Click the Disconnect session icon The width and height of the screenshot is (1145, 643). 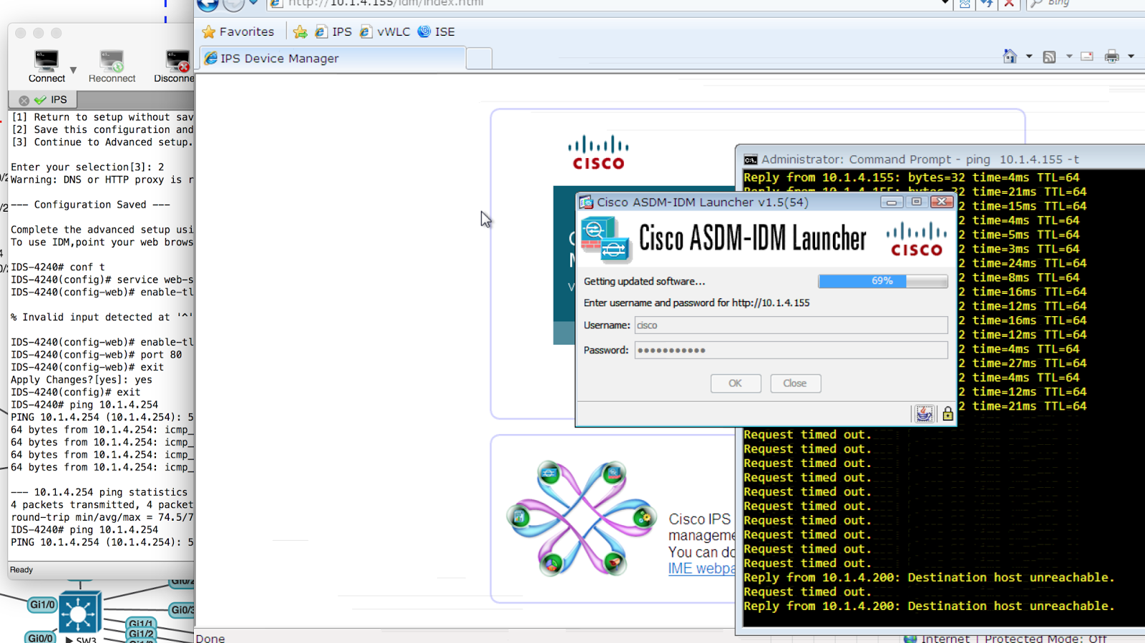(x=177, y=61)
